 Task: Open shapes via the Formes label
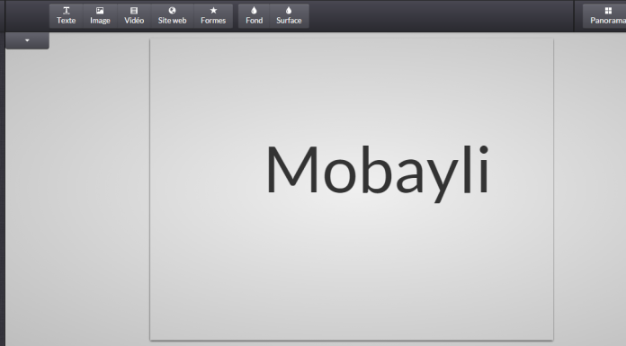tap(213, 21)
